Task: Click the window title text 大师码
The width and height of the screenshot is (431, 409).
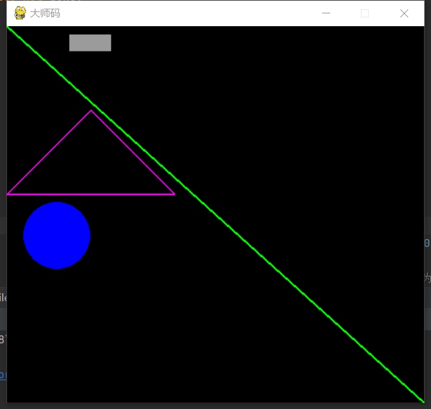Action: coord(45,13)
